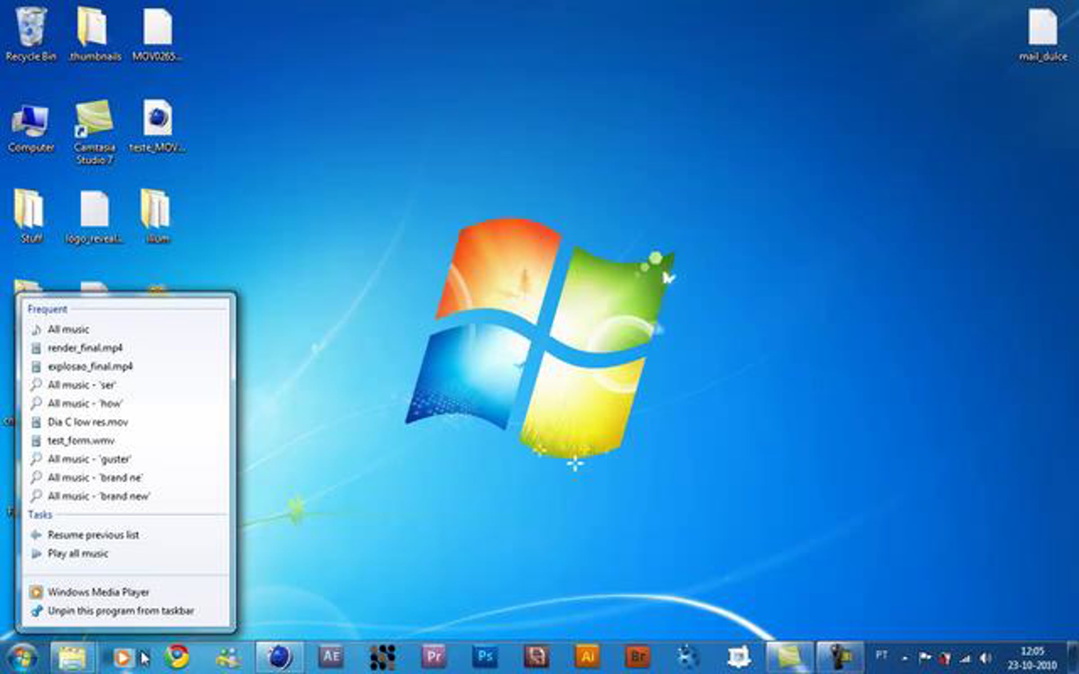
Task: Launch Adobe Photoshop from the taskbar
Action: pyautogui.click(x=485, y=657)
